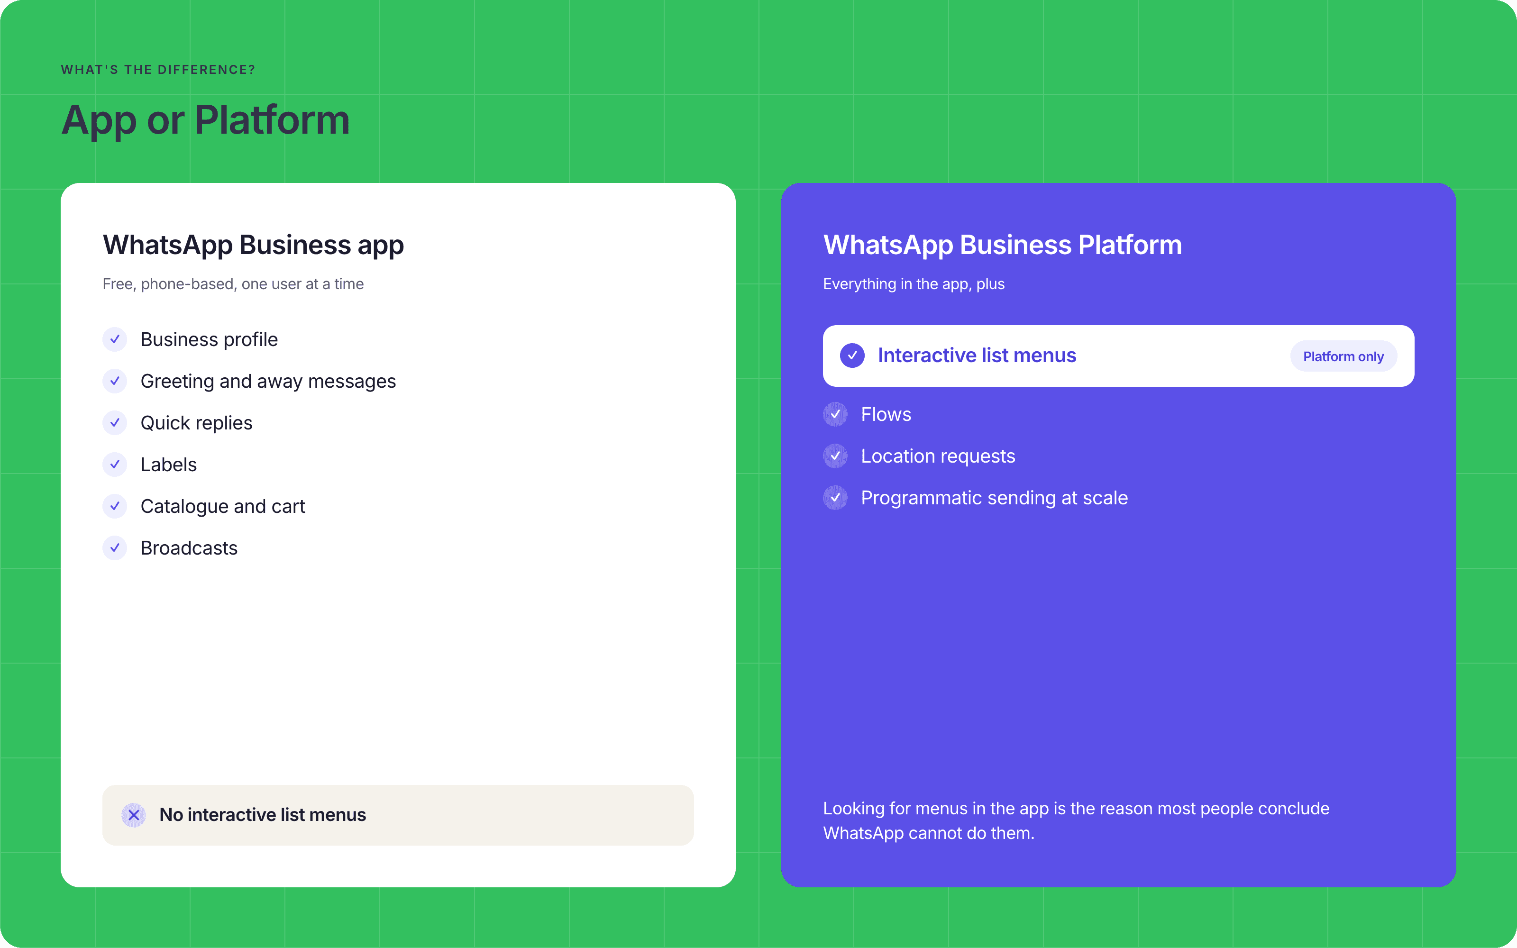Click the Flows feature text
This screenshot has height=948, width=1517.
[x=886, y=414]
